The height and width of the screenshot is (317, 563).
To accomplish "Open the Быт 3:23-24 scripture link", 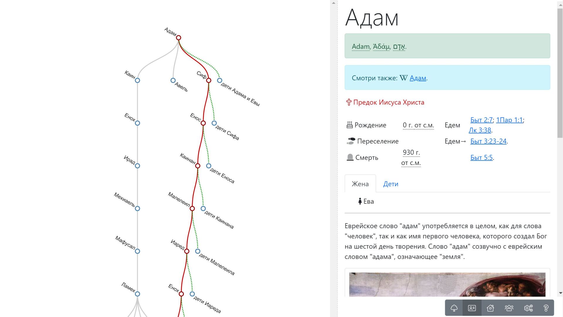I will click(x=488, y=141).
